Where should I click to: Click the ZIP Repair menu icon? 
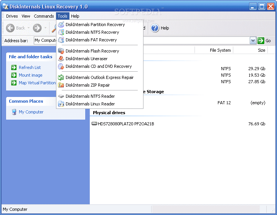click(x=61, y=85)
